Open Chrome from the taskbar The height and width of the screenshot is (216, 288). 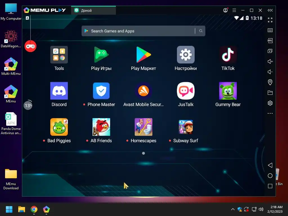pyautogui.click(x=34, y=209)
